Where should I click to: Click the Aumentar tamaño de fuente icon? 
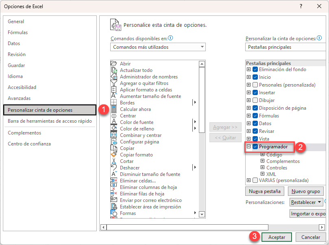point(114,96)
